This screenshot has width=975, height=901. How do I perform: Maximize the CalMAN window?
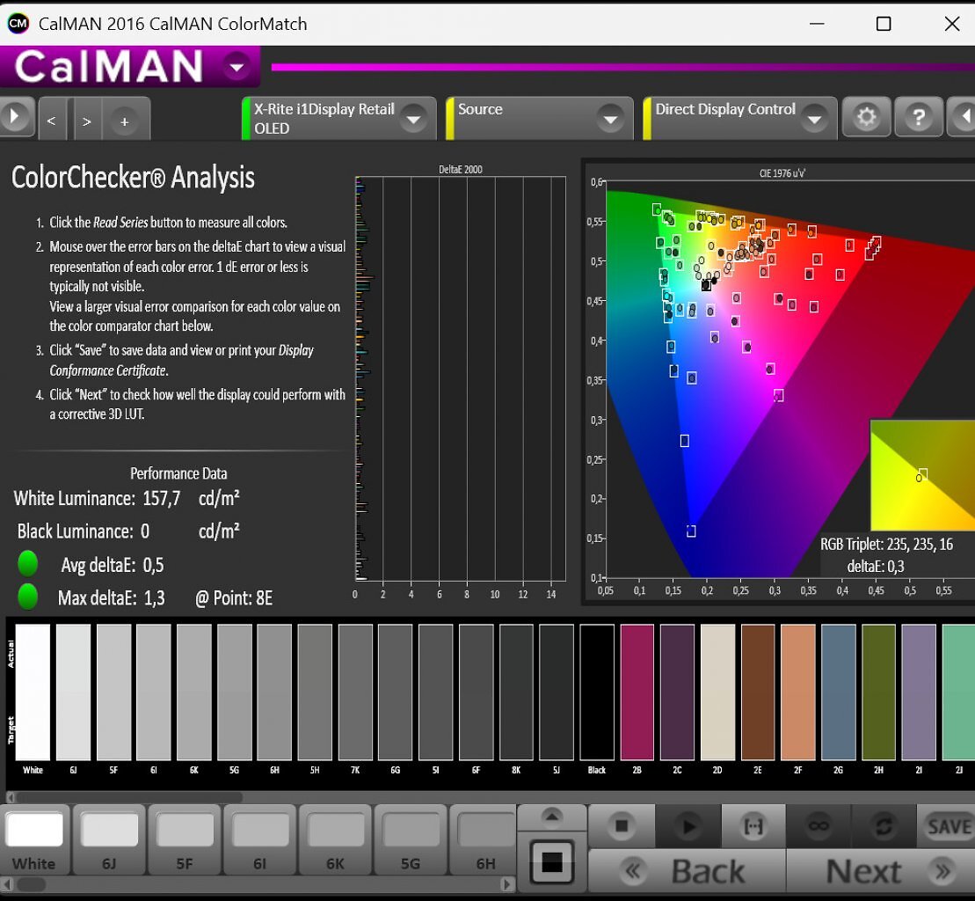click(x=884, y=24)
